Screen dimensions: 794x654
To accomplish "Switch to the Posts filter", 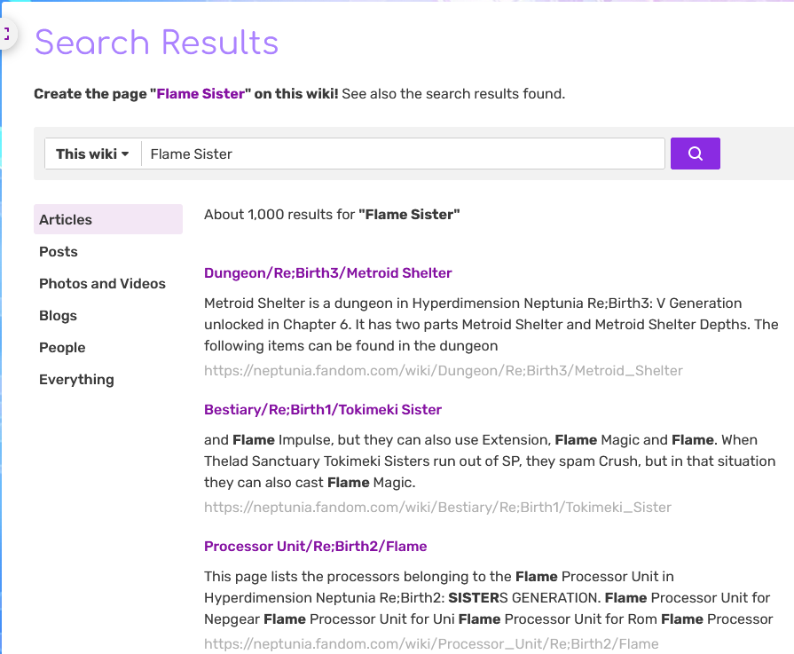I will click(59, 251).
